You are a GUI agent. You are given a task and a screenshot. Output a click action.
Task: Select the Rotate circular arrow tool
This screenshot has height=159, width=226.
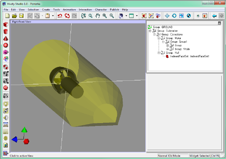pyautogui.click(x=174, y=16)
